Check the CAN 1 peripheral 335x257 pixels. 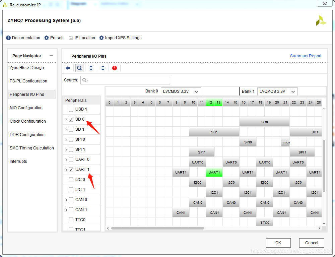pos(71,209)
